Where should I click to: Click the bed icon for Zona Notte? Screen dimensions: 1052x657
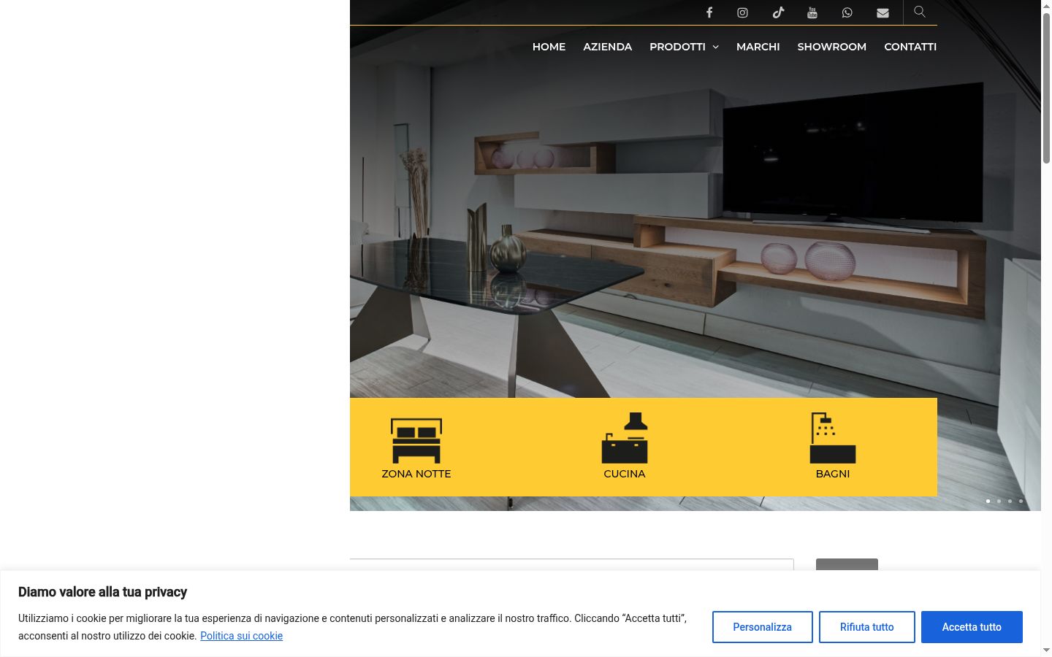click(x=416, y=440)
